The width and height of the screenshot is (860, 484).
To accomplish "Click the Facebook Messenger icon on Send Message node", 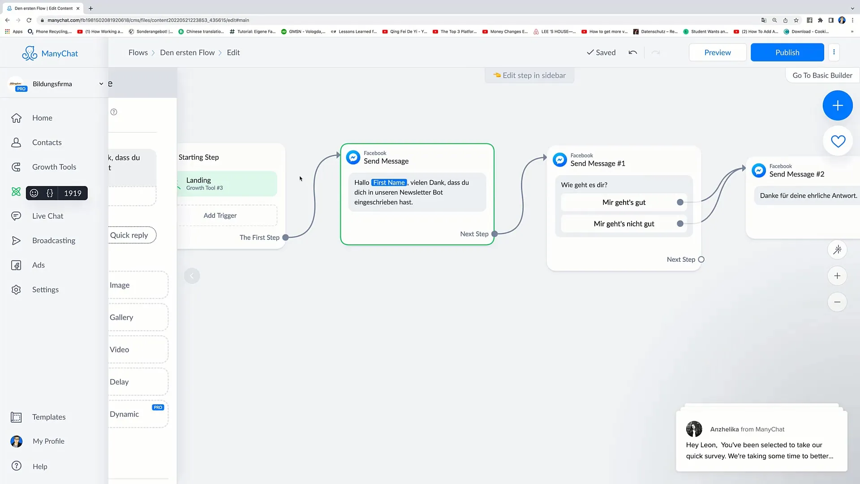I will pyautogui.click(x=353, y=158).
